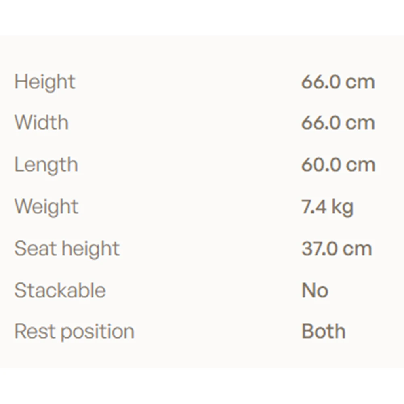Select the 66.0 cm height value
The image size is (404, 404).
338,82
